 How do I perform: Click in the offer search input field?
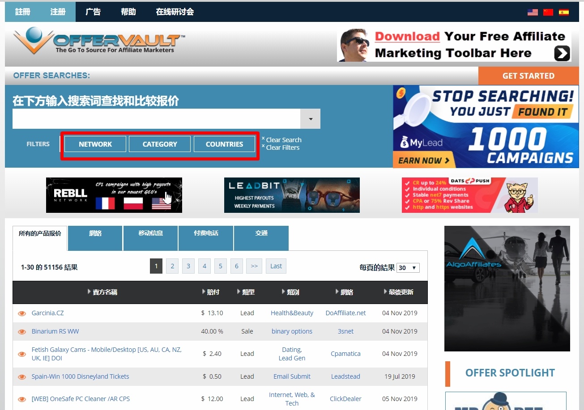click(157, 119)
